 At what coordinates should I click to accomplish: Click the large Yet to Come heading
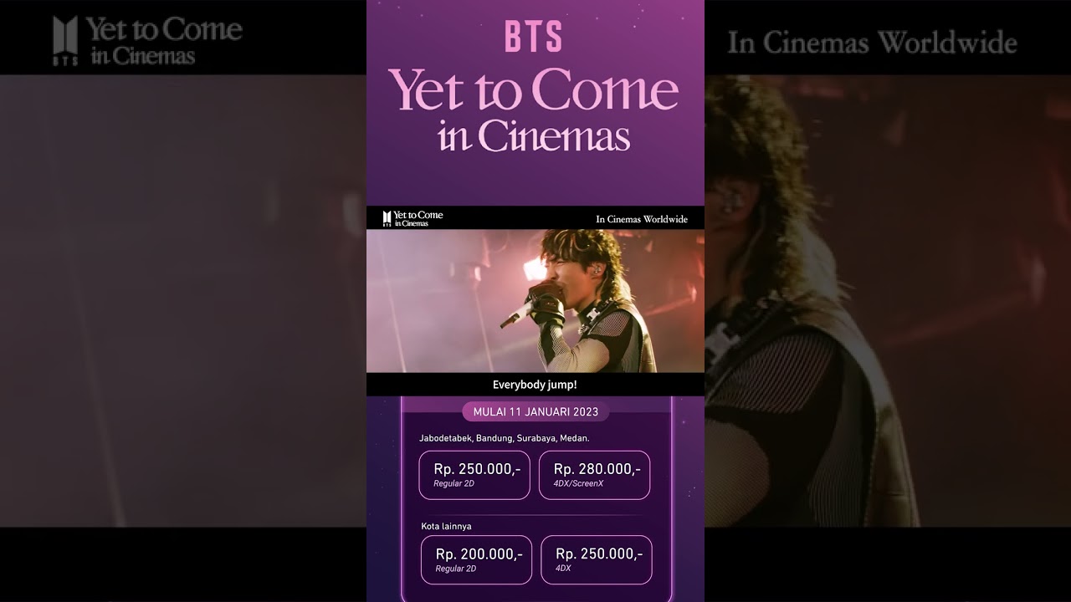pos(534,89)
